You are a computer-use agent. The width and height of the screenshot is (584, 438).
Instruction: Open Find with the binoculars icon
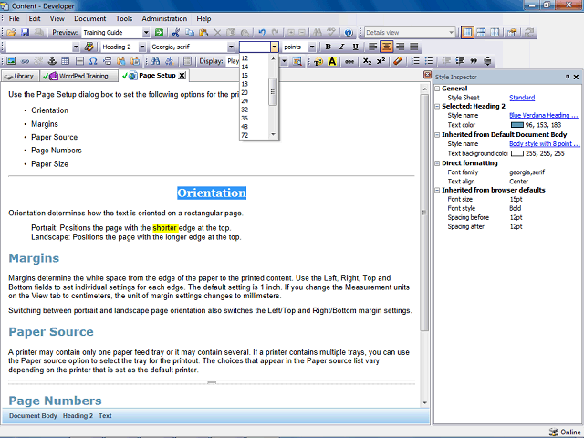[155, 61]
